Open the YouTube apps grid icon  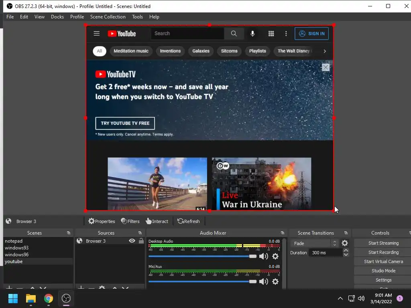point(271,34)
